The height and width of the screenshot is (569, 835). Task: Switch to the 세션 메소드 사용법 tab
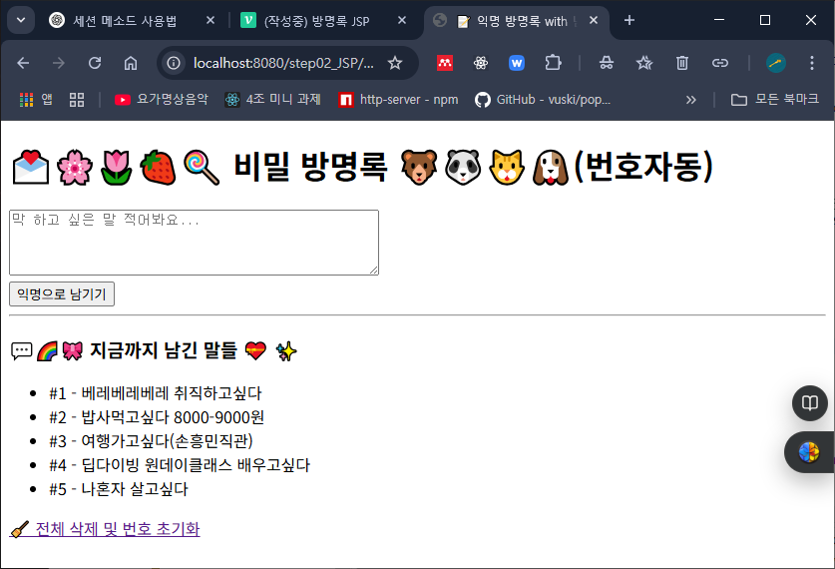[124, 21]
